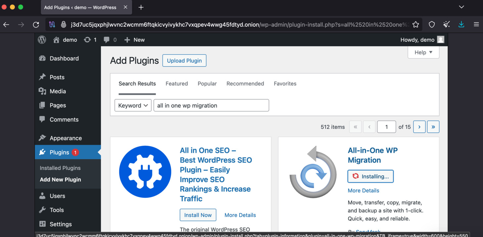Open the list all tabs chevron

[461, 7]
